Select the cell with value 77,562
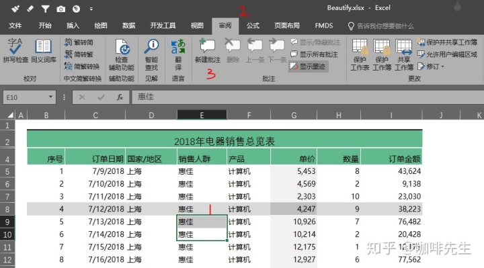 (391, 259)
